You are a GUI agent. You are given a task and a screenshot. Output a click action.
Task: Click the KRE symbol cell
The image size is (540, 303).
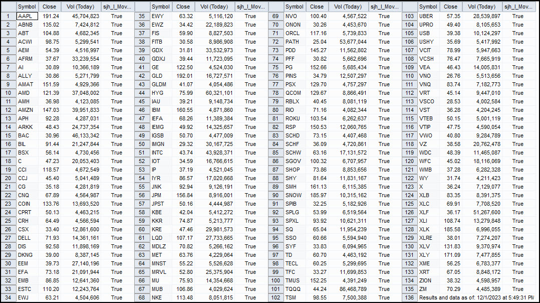160,229
